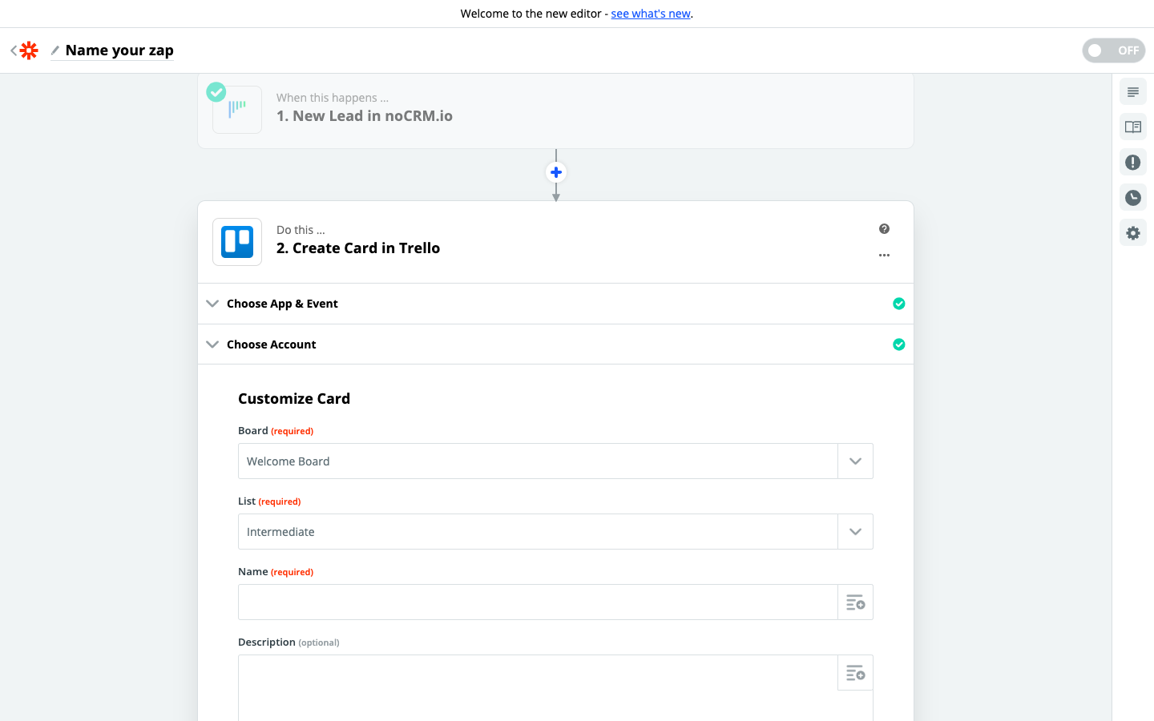Open the Zap details book icon

pyautogui.click(x=1132, y=127)
